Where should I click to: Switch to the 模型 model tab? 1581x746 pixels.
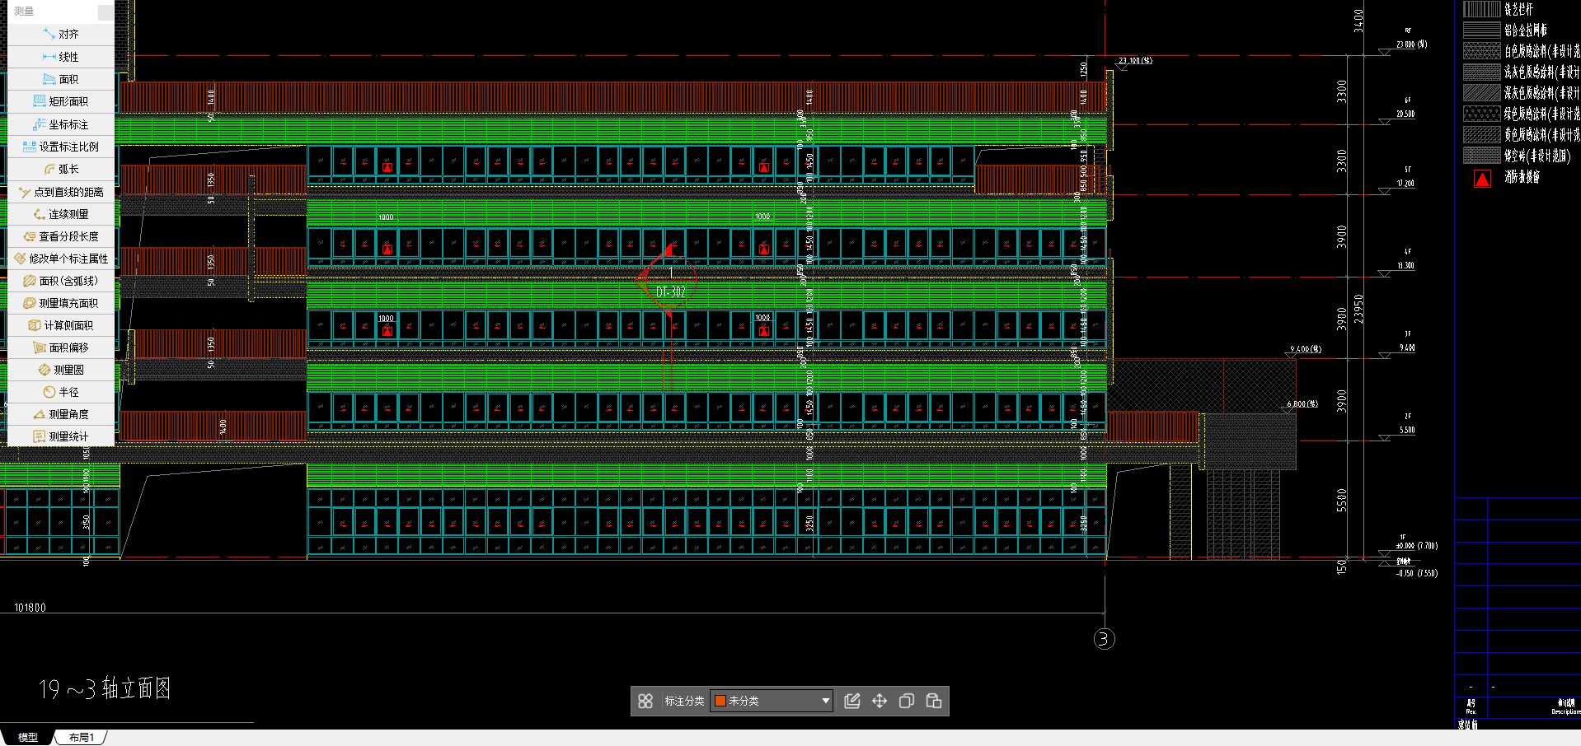(28, 738)
